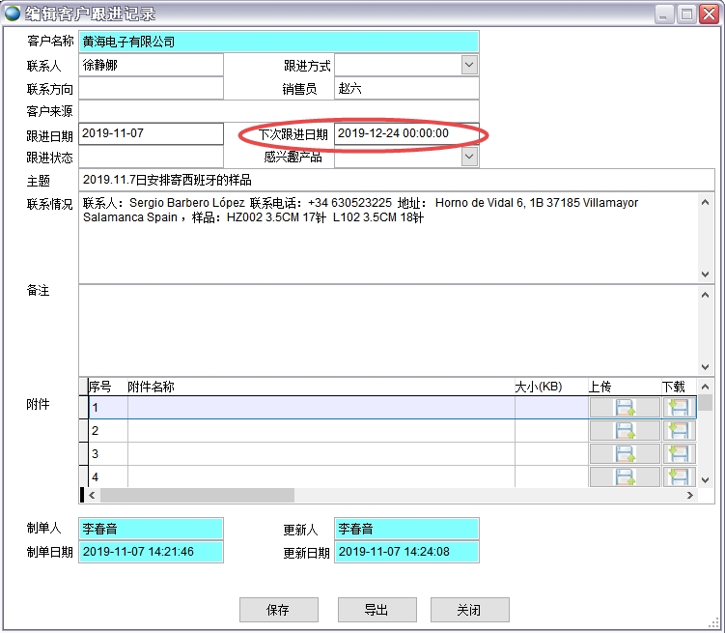The height and width of the screenshot is (633, 725).
Task: Click download icon for attachment row 1
Action: pyautogui.click(x=679, y=408)
